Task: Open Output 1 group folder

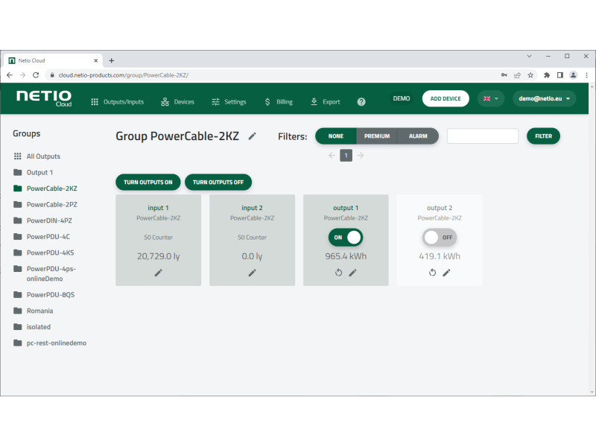Action: (x=33, y=173)
